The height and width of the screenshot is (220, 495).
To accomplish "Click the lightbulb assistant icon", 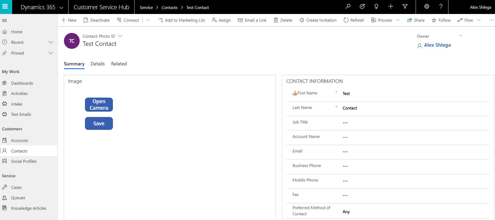I will pyautogui.click(x=376, y=7).
